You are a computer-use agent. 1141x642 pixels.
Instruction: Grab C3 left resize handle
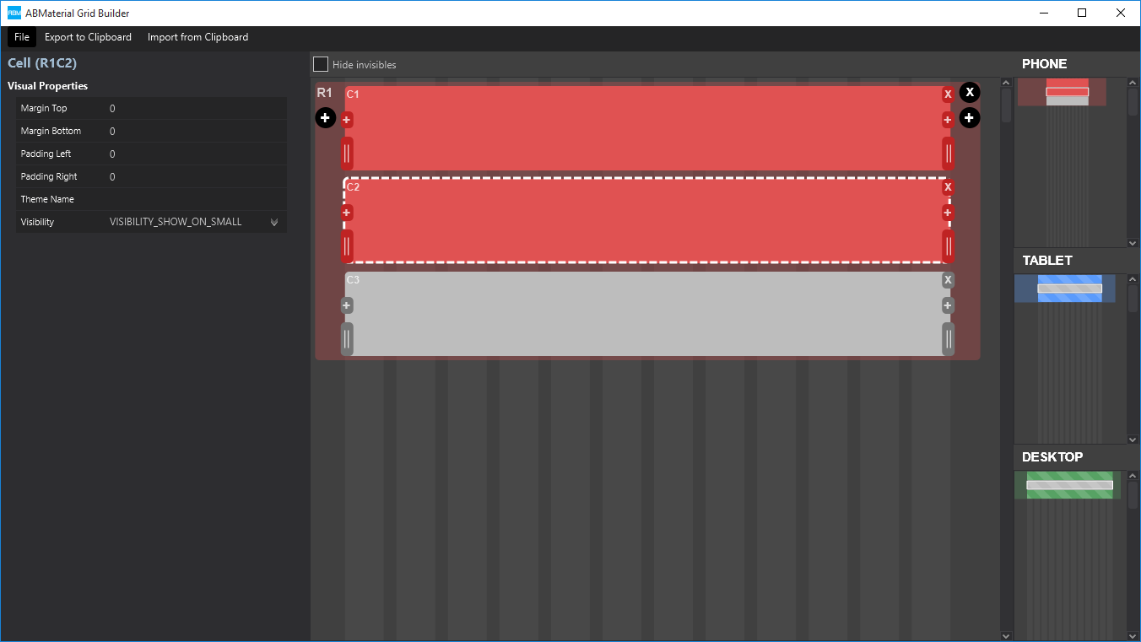click(347, 338)
